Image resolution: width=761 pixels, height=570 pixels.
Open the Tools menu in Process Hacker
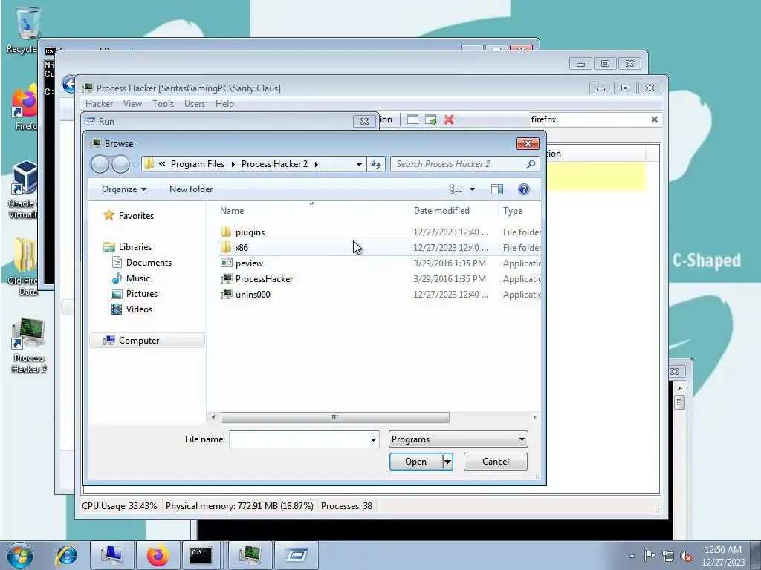coord(163,104)
